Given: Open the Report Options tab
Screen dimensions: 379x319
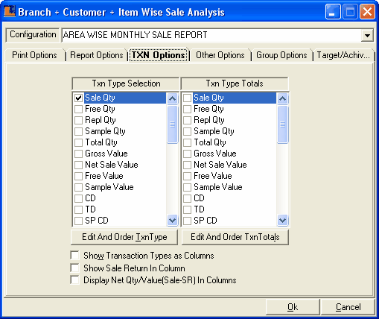Looking at the screenshot, I should pos(97,55).
